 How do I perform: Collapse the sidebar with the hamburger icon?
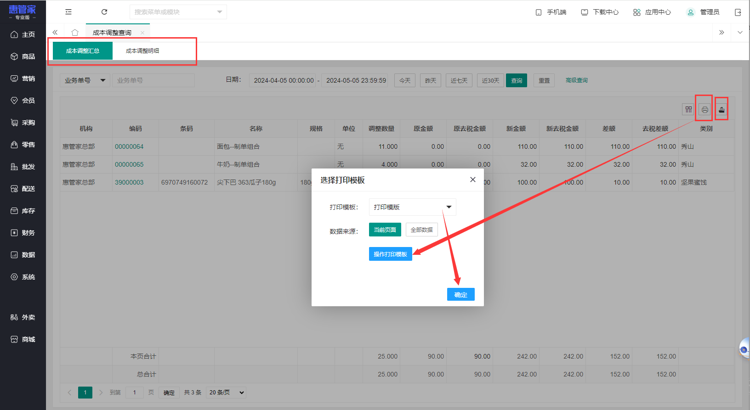pos(68,12)
